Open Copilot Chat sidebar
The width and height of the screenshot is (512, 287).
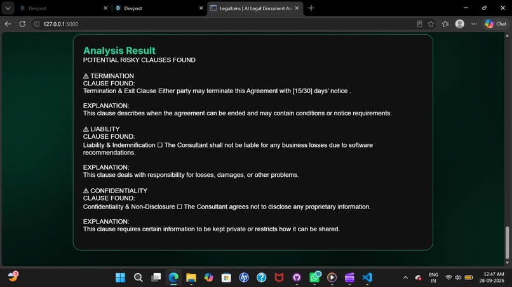pyautogui.click(x=495, y=24)
